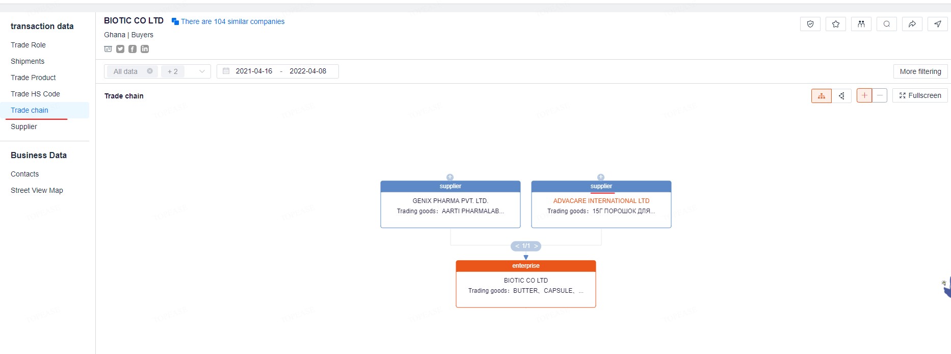The image size is (951, 354).
Task: Open ADVACARE INTERNATIONAL LTD supplier link
Action: coord(601,201)
